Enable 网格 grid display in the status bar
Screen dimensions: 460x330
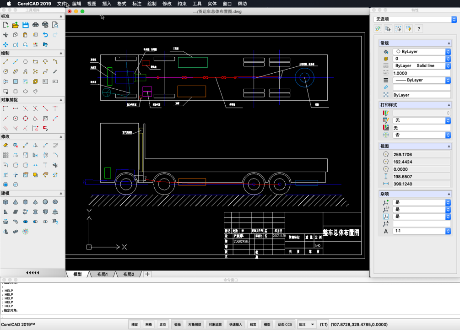[x=148, y=324]
